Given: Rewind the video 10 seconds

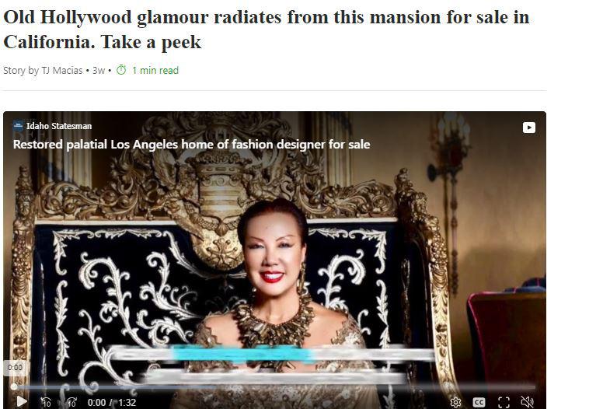Looking at the screenshot, I should pos(46,402).
